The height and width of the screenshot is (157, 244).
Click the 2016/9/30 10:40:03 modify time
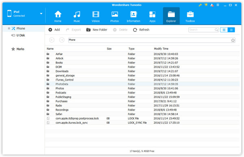coord(166,54)
